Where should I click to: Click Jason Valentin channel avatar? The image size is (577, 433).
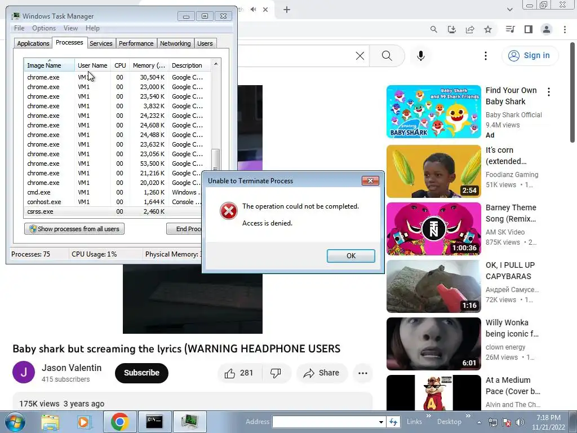pyautogui.click(x=24, y=372)
